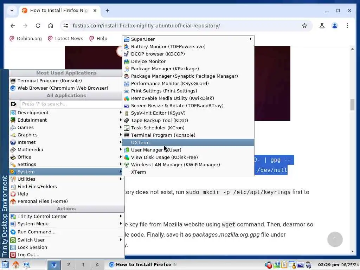Screen dimensions: 360x270
Task: Open Chromium profile avatar button
Action: (x=335, y=25)
